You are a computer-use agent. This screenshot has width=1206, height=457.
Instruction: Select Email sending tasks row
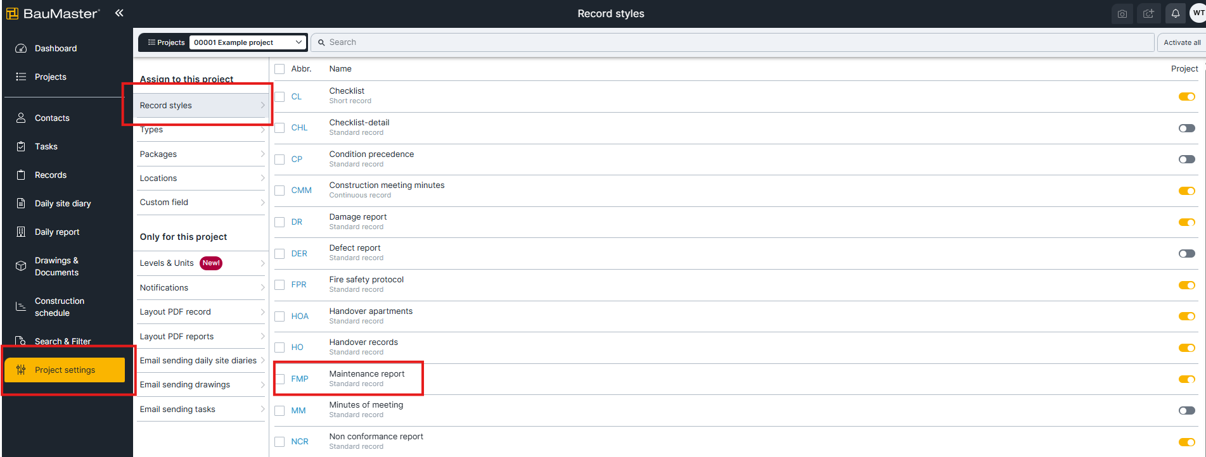pyautogui.click(x=201, y=410)
